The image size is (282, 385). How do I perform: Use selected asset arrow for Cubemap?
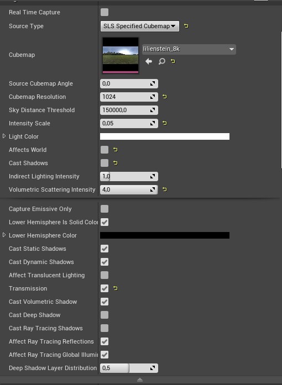(x=149, y=61)
